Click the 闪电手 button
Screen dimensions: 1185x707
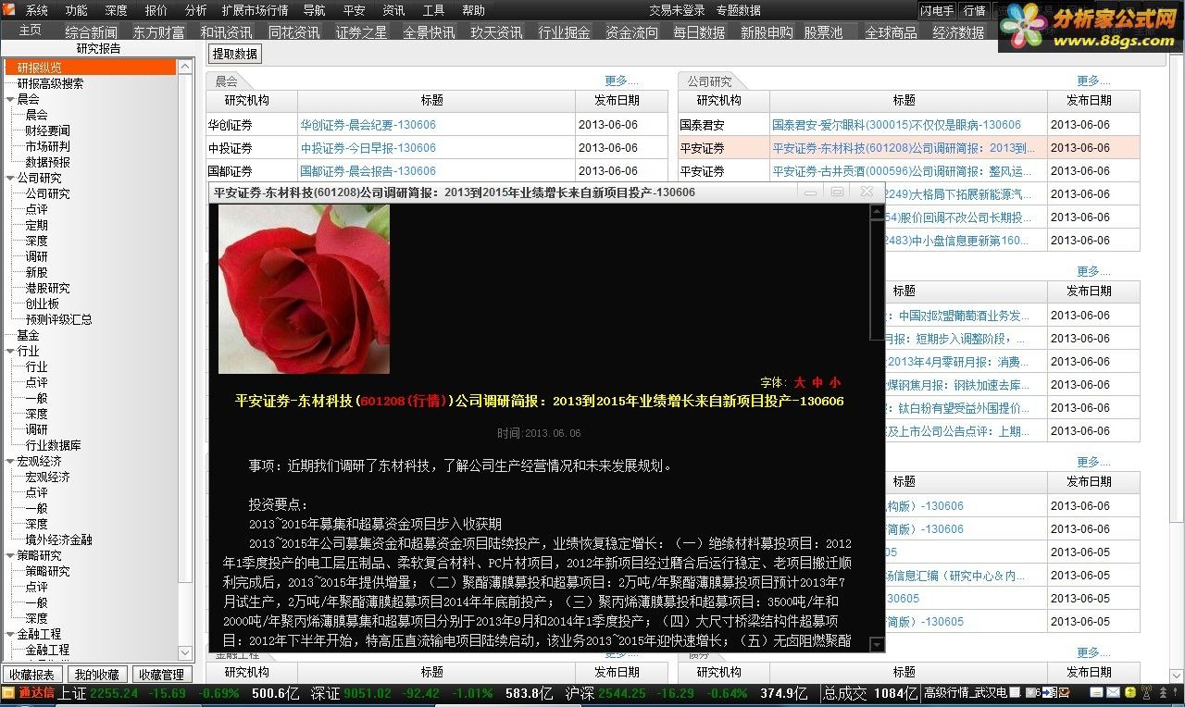[937, 10]
